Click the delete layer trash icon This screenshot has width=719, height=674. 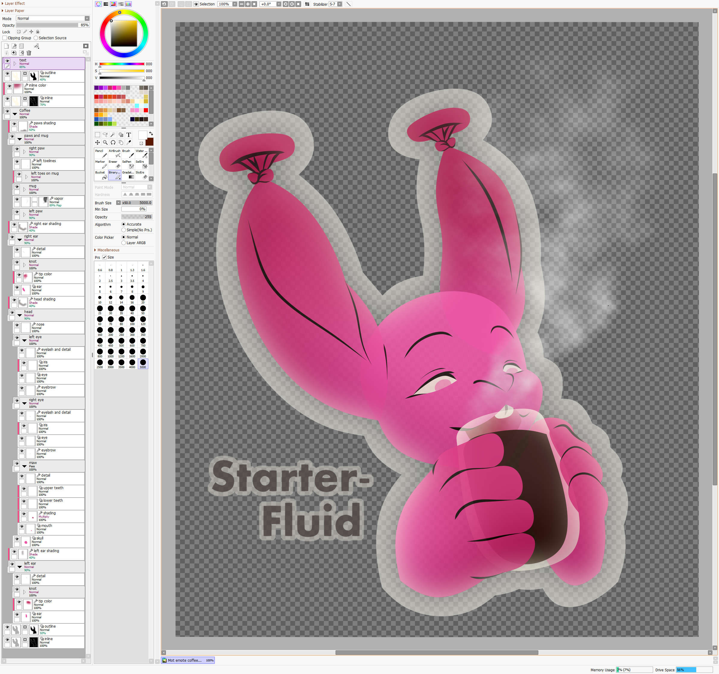point(29,53)
